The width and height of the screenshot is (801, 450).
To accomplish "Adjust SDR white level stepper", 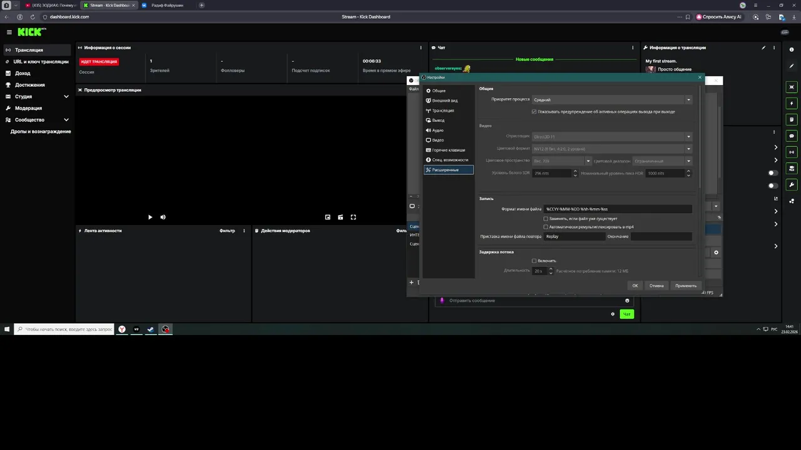I will pyautogui.click(x=575, y=173).
